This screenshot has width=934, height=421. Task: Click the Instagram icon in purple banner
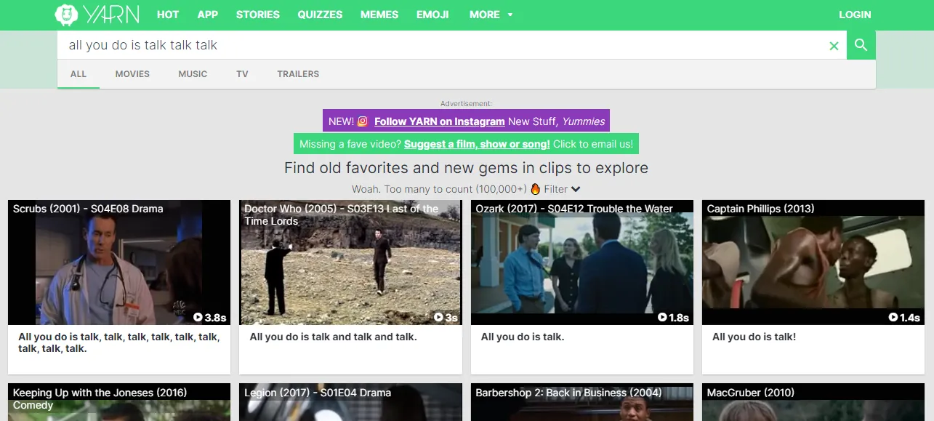[363, 121]
